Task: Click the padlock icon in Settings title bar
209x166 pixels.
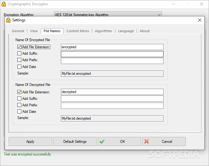Action: (x=8, y=20)
